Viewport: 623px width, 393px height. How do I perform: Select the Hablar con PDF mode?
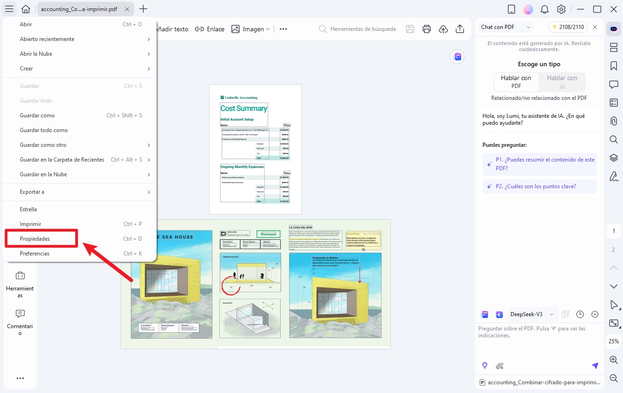[516, 82]
